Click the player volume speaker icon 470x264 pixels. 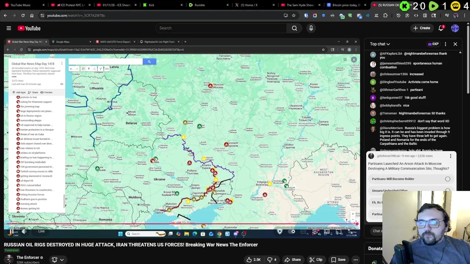coord(24,231)
